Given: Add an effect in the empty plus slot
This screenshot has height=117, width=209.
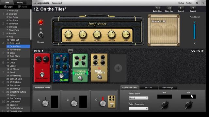Looking at the screenshot, I should [118, 68].
